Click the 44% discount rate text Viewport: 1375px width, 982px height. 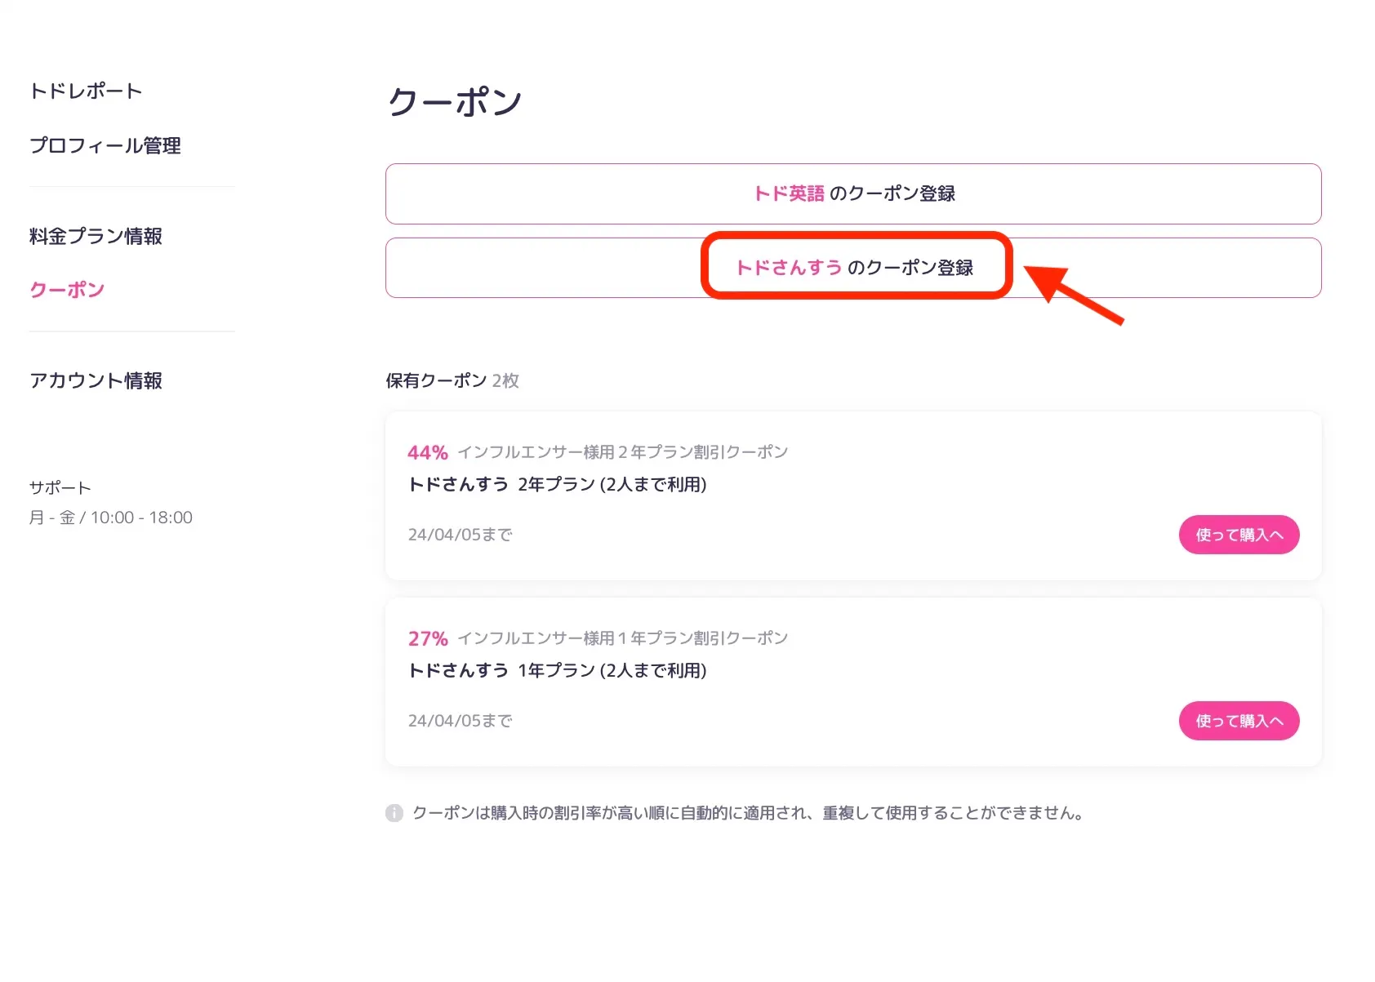(428, 452)
